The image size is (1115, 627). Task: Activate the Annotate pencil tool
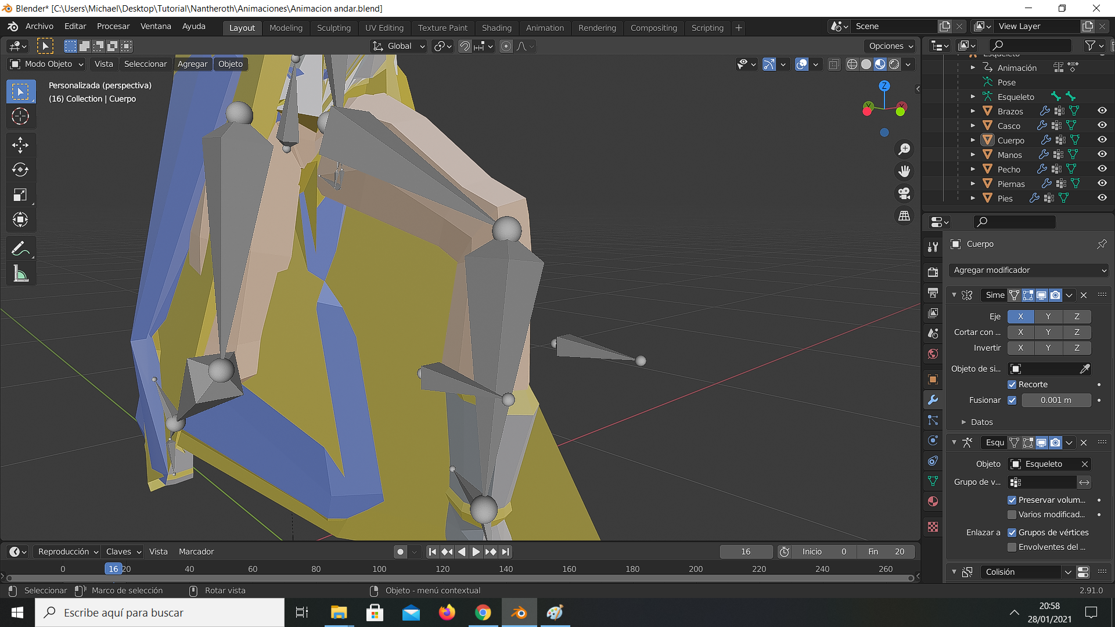(x=20, y=249)
